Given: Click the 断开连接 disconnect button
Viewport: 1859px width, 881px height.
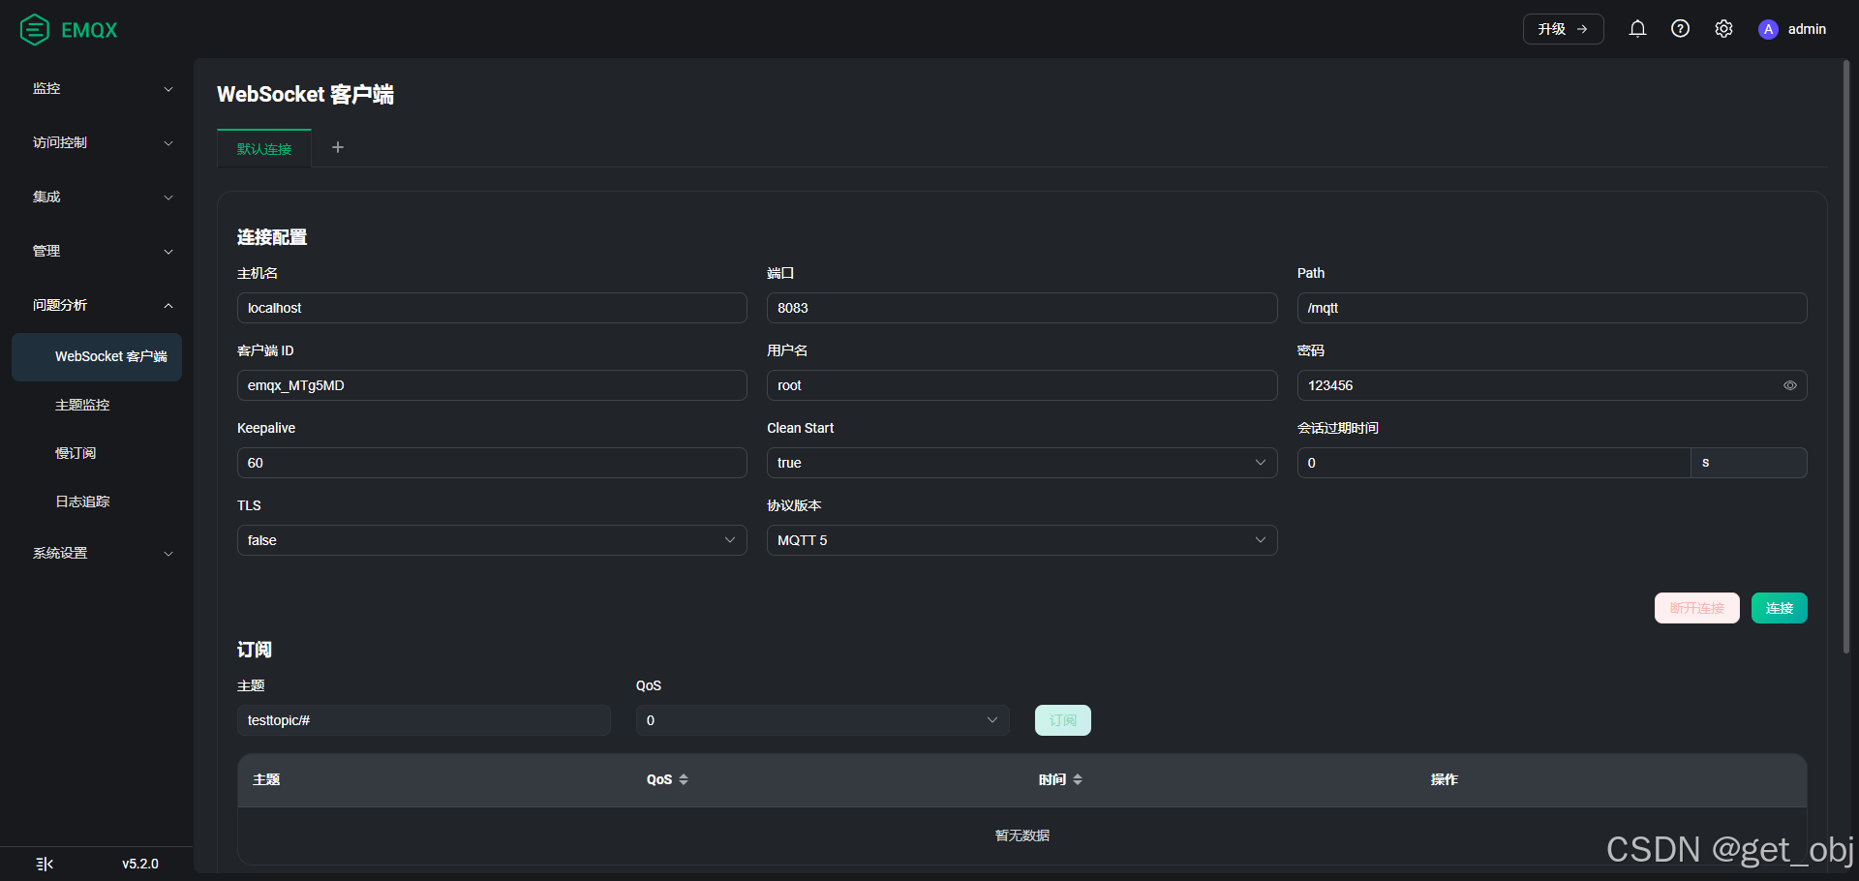Looking at the screenshot, I should pyautogui.click(x=1696, y=608).
